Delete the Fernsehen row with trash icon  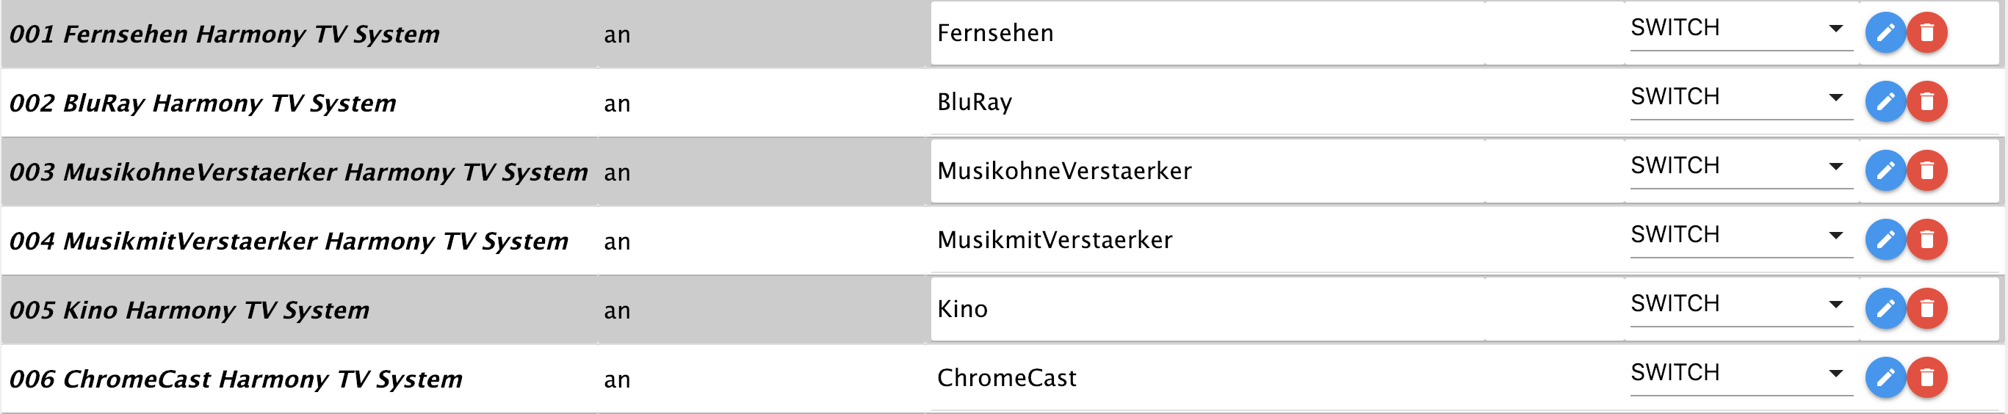point(1926,33)
